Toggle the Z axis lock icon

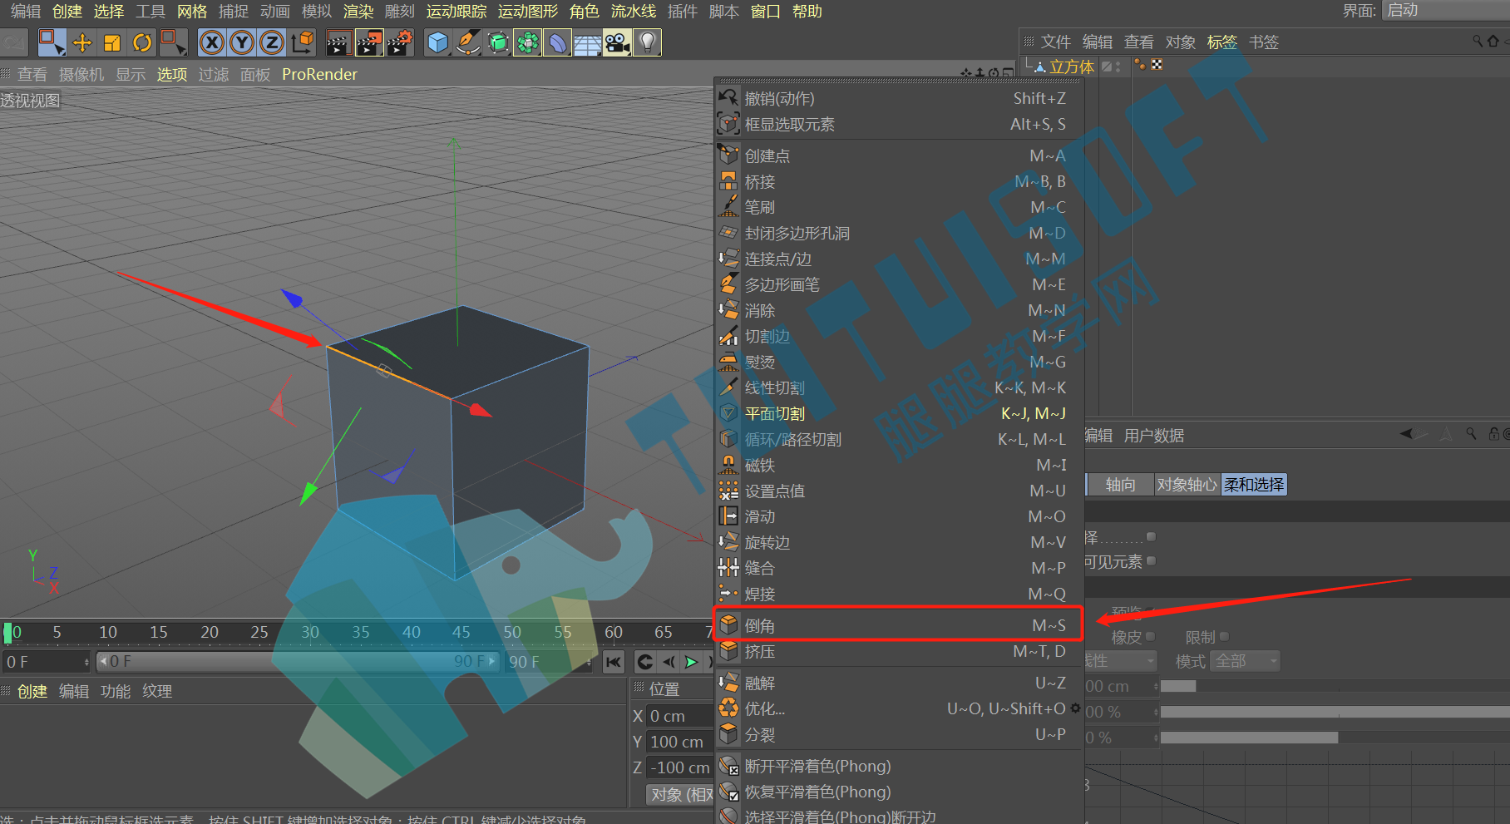click(x=272, y=42)
